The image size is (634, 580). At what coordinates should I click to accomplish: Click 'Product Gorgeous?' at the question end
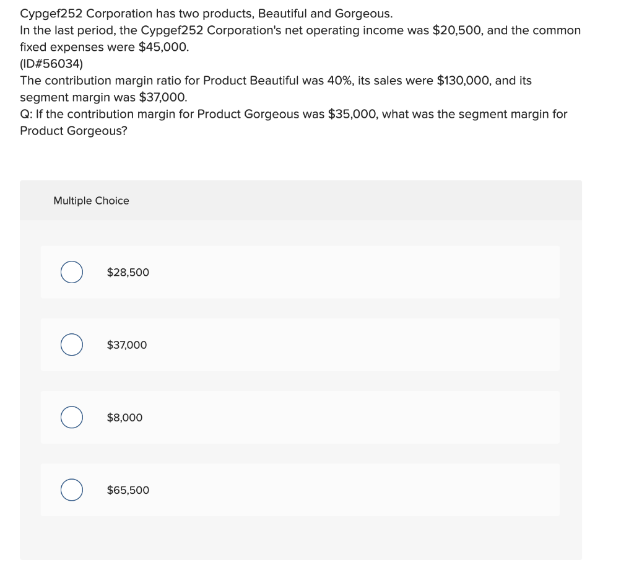tap(74, 131)
